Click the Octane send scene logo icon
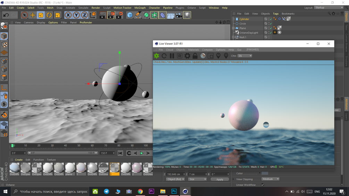The image size is (349, 196). coord(157,56)
